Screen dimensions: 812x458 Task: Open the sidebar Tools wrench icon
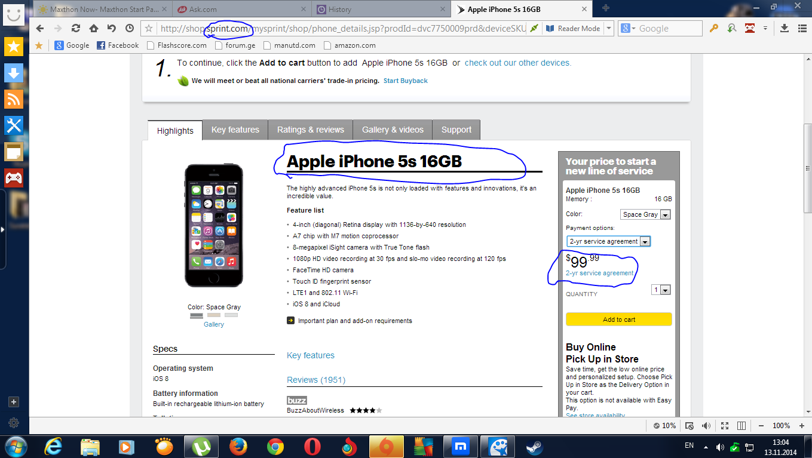14,125
